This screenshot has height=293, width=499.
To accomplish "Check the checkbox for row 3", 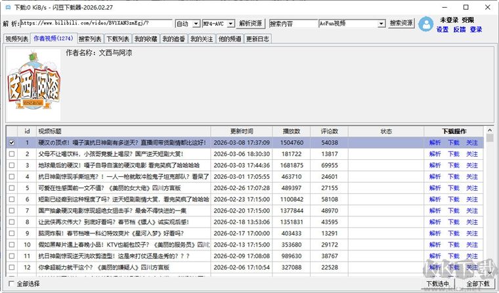I will pos(12,165).
